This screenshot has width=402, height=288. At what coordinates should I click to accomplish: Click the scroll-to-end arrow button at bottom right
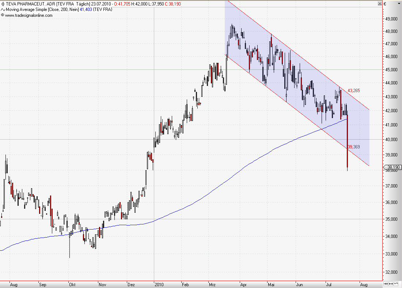coord(386,284)
